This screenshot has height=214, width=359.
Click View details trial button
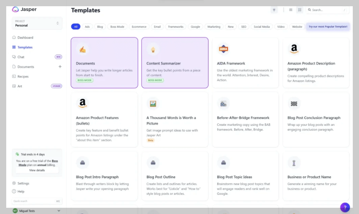[x=37, y=170]
